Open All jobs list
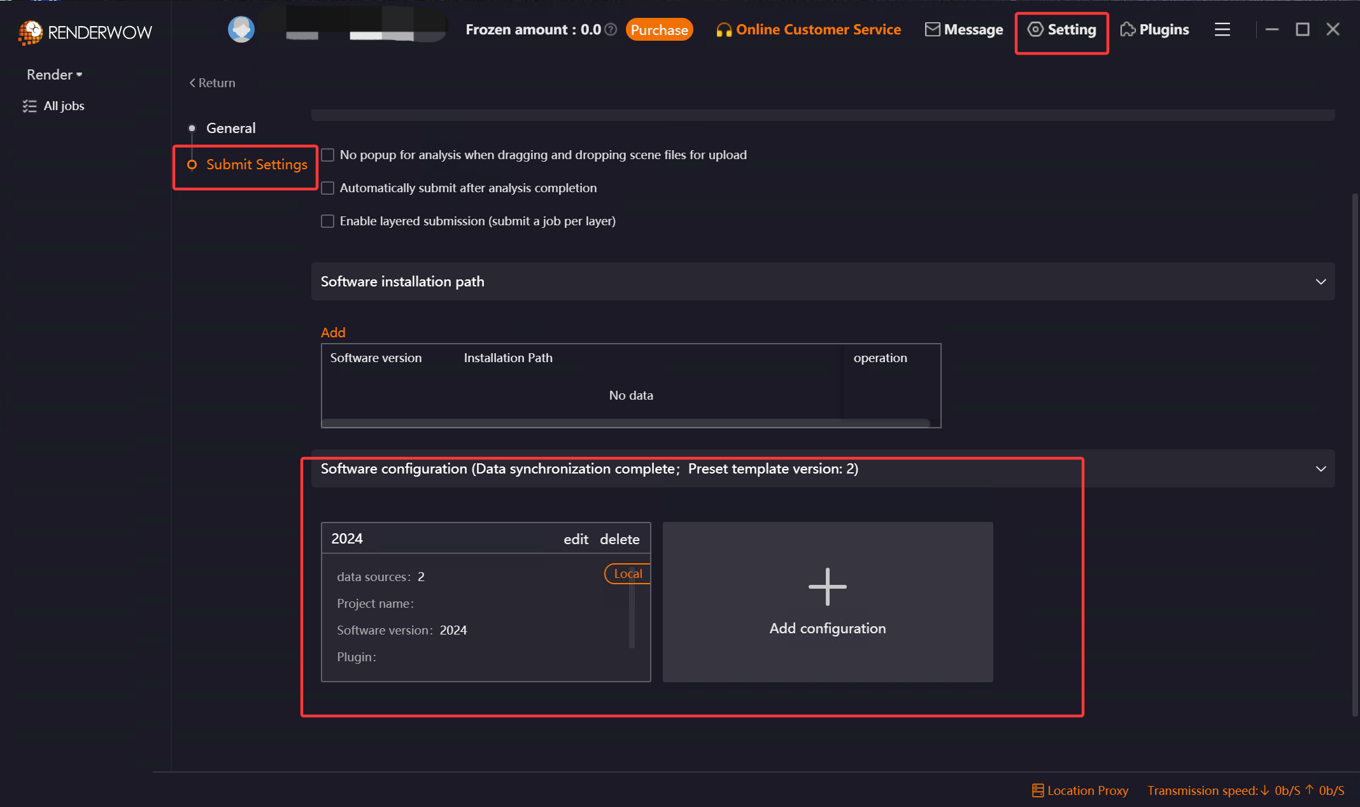This screenshot has height=807, width=1360. coord(53,106)
